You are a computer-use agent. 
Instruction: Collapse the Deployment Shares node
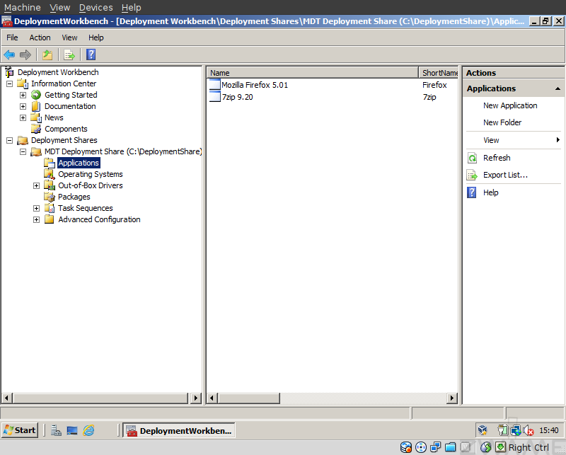(9, 140)
